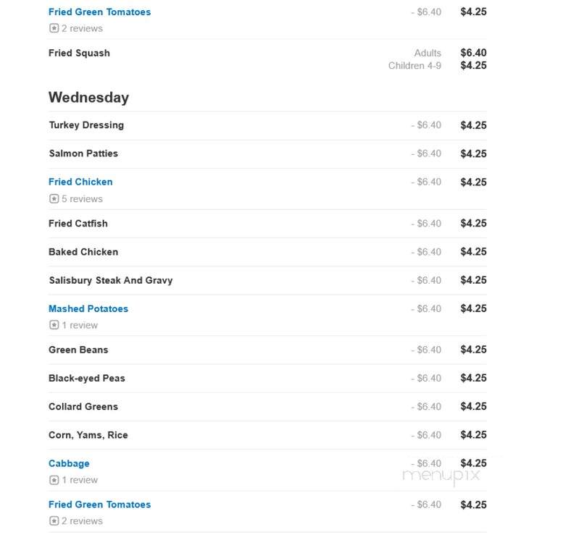
Task: View the 1 review under Cabbage
Action: (80, 480)
